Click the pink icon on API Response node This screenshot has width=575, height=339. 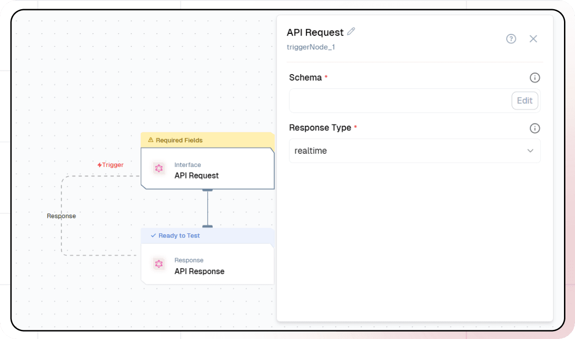tap(159, 264)
